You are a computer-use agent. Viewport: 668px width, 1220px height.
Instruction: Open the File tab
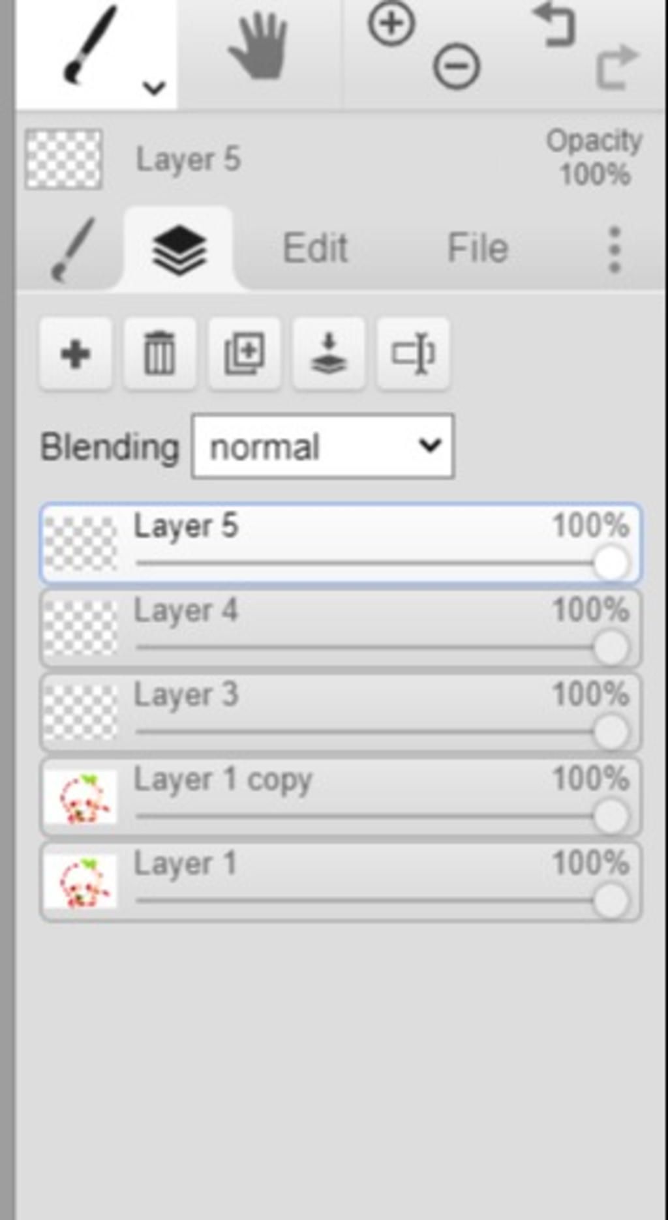point(478,248)
